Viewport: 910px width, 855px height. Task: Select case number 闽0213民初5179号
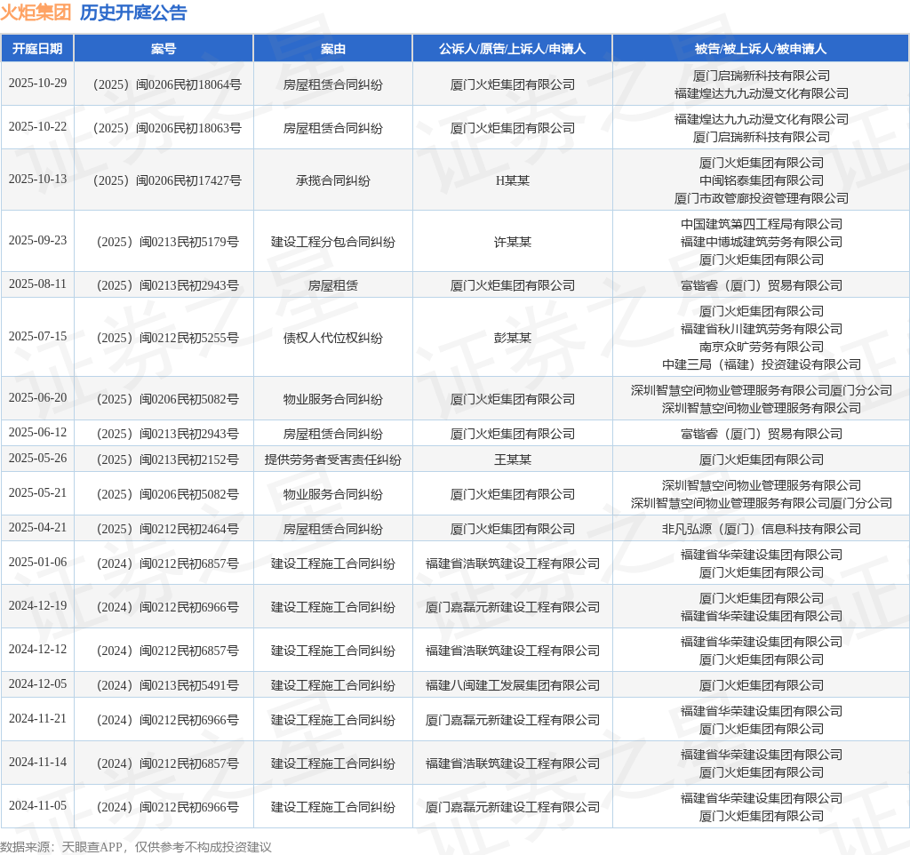[x=167, y=242]
